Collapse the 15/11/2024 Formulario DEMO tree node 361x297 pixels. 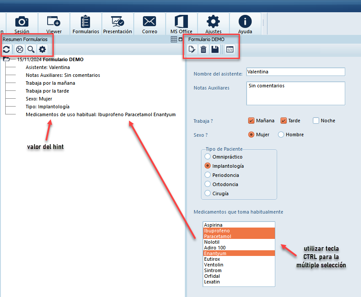(6, 59)
